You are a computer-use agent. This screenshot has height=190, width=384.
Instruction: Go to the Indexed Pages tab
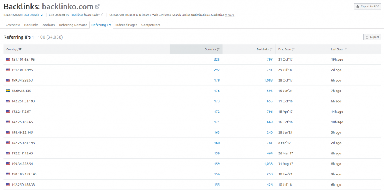[126, 25]
